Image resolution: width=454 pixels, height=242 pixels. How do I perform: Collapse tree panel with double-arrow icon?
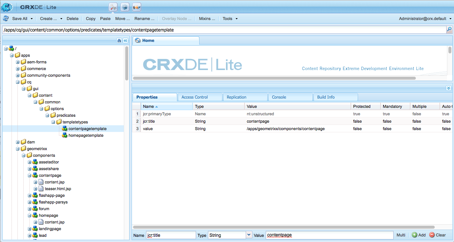coord(125,41)
